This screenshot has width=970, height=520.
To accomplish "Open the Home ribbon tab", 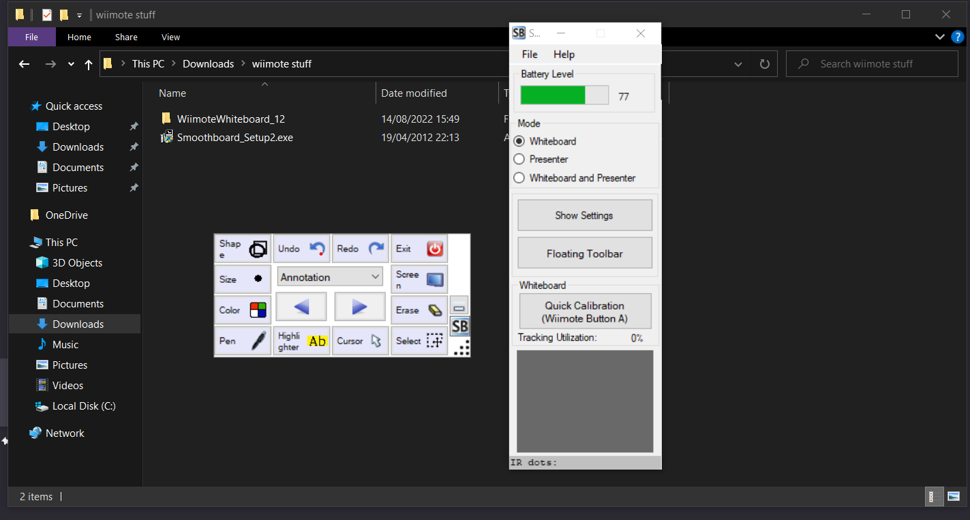I will [x=79, y=37].
